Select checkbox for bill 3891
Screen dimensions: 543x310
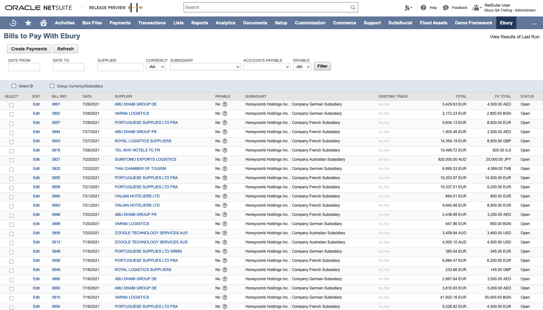coord(11,105)
